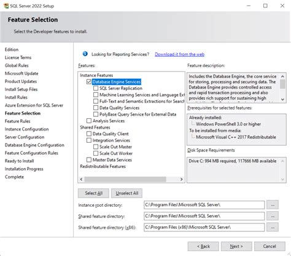Viewport: 291px width, 256px height.
Task: Click the Product Updates step
Action: click(x=21, y=81)
